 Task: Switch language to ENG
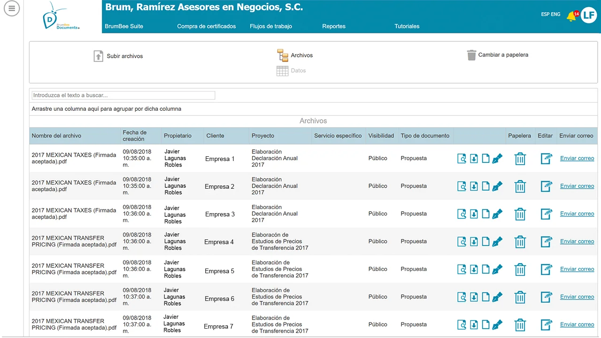point(556,15)
